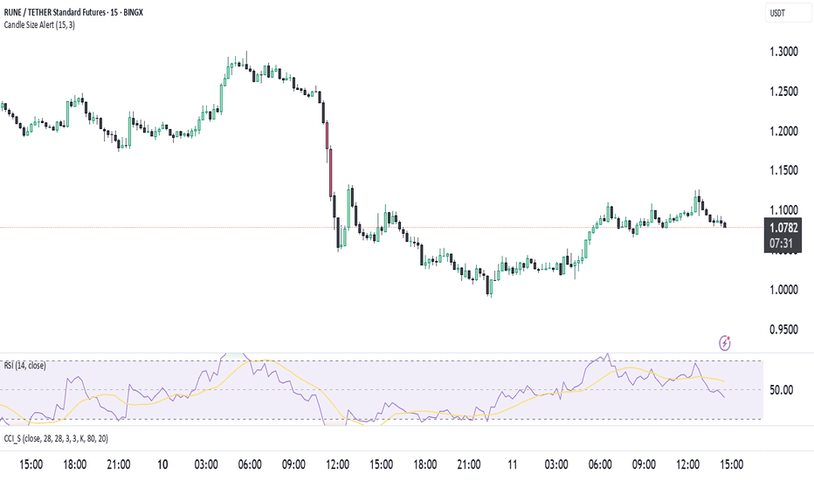Click the 1.3000 price axis label
Screen dimensions: 814x480
pos(783,51)
